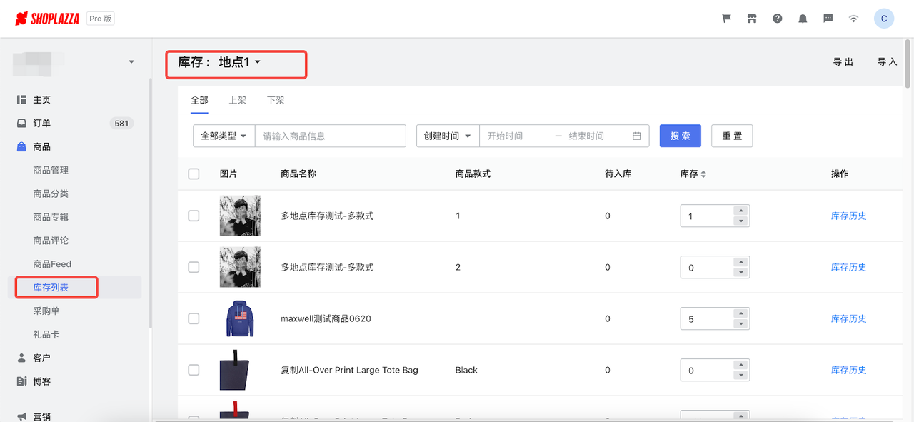Open the help question mark icon
Viewport: 914px width, 422px height.
click(777, 18)
